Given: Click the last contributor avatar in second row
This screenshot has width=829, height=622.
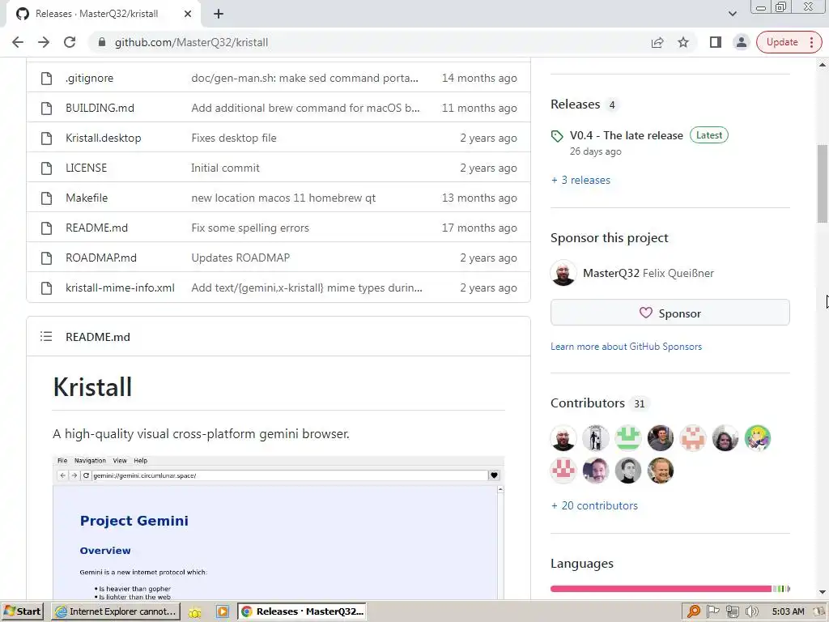Looking at the screenshot, I should point(661,471).
